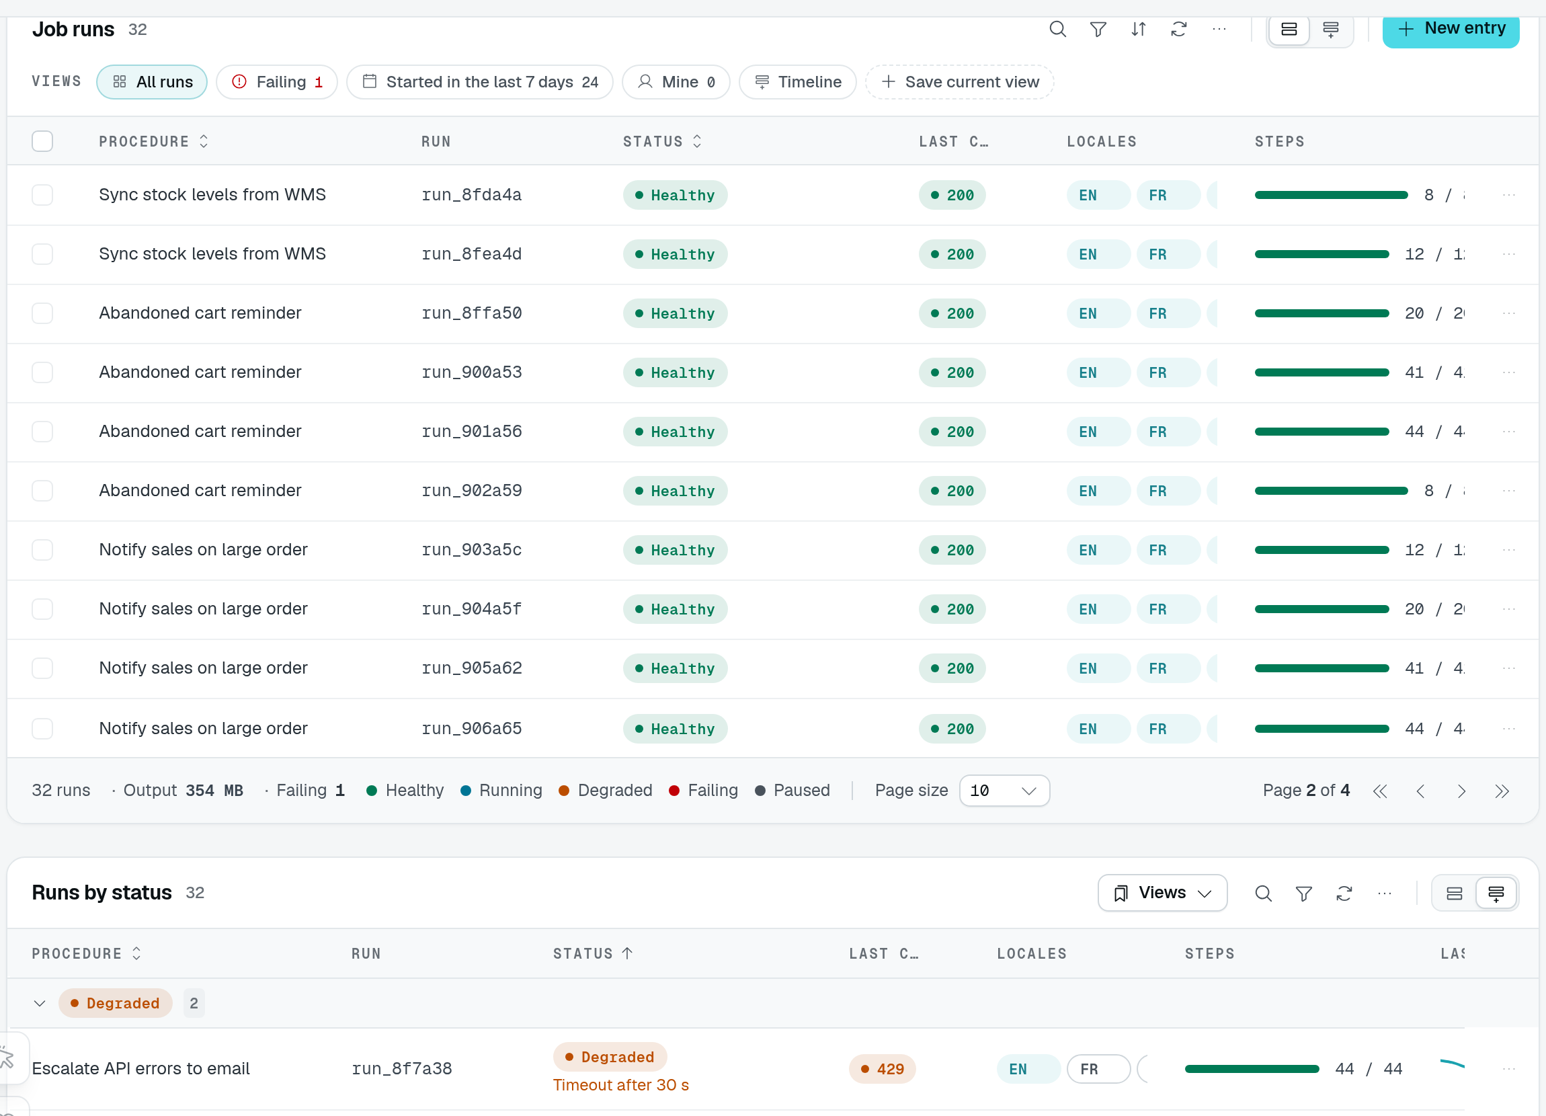Switch to the Failing view

277,82
